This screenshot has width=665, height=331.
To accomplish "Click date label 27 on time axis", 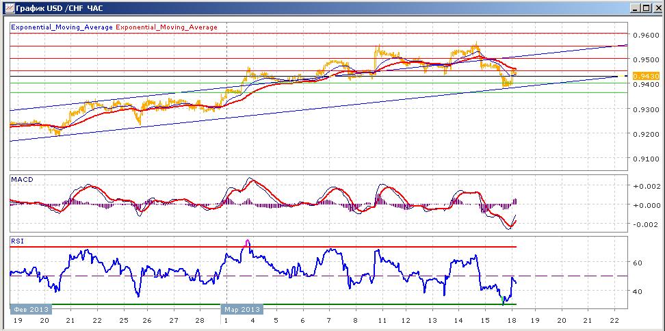I will [174, 321].
